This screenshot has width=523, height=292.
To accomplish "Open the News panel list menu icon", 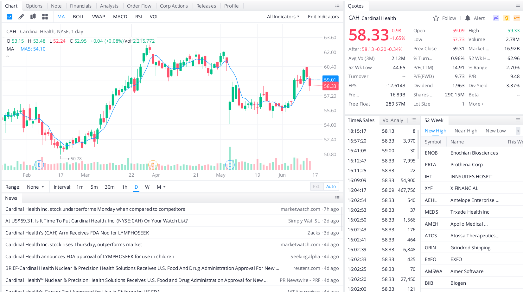I will 337,198.
